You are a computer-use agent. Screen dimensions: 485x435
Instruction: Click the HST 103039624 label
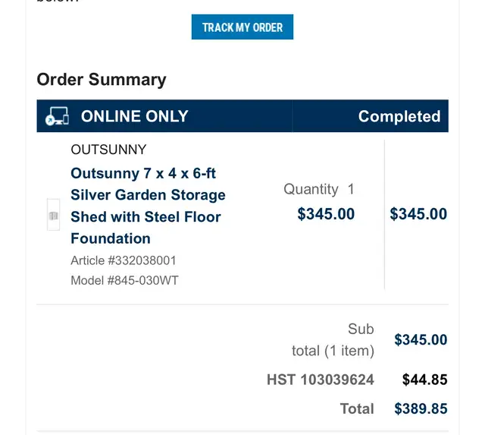pyautogui.click(x=321, y=380)
